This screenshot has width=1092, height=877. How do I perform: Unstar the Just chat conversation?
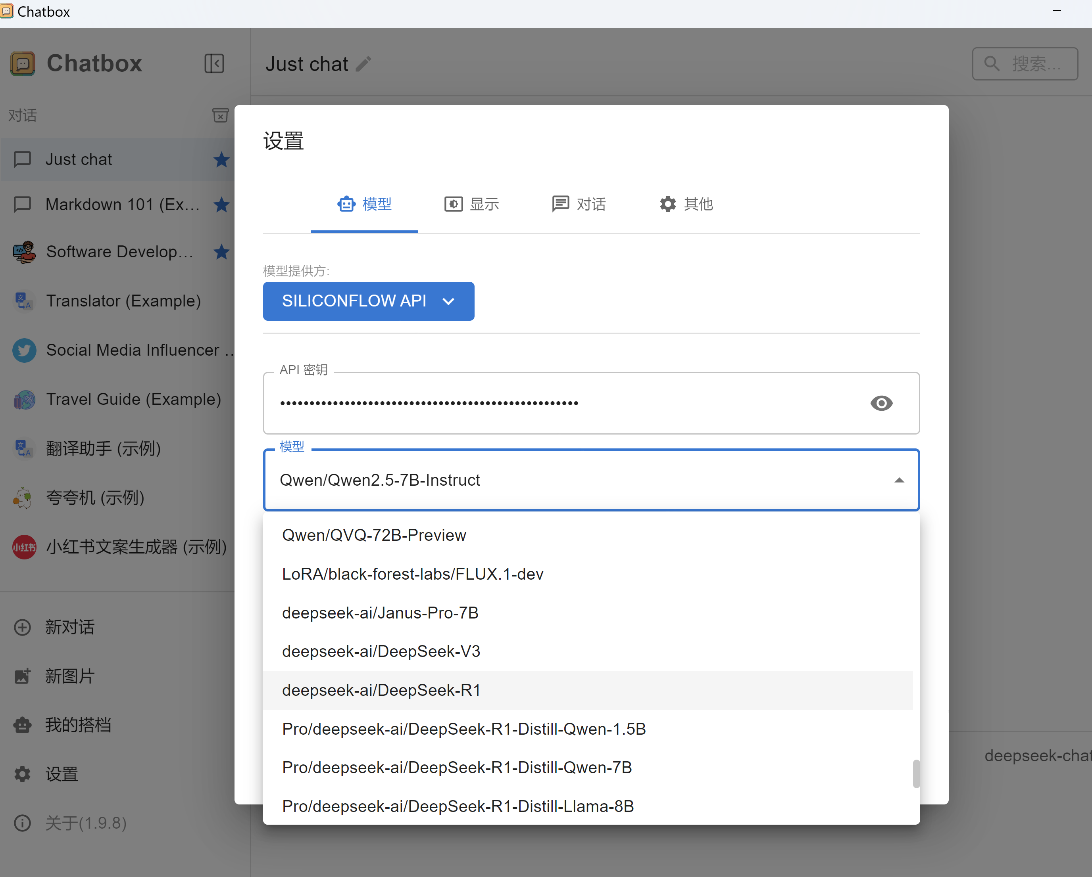coord(221,160)
